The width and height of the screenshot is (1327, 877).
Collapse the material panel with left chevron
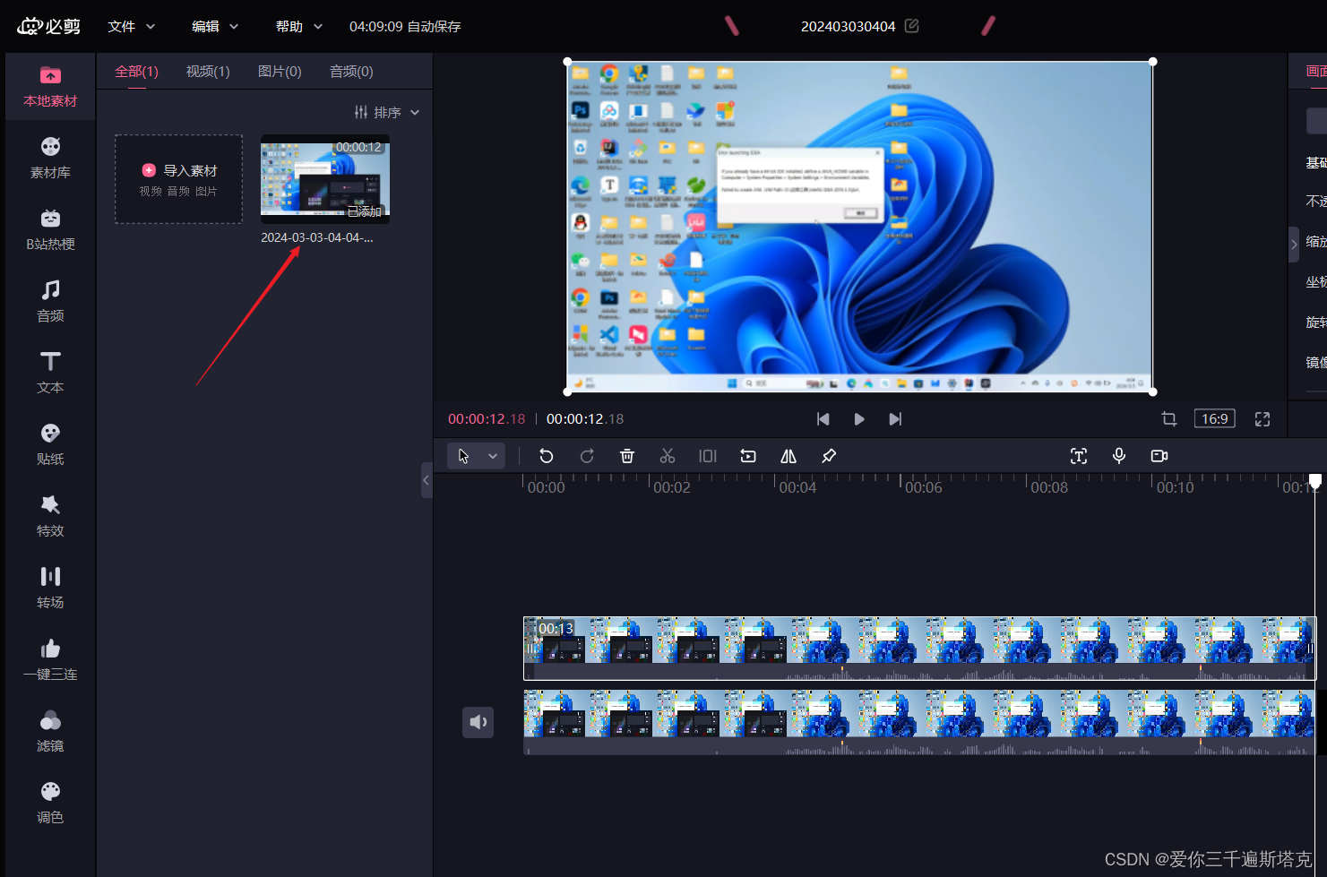click(x=427, y=480)
